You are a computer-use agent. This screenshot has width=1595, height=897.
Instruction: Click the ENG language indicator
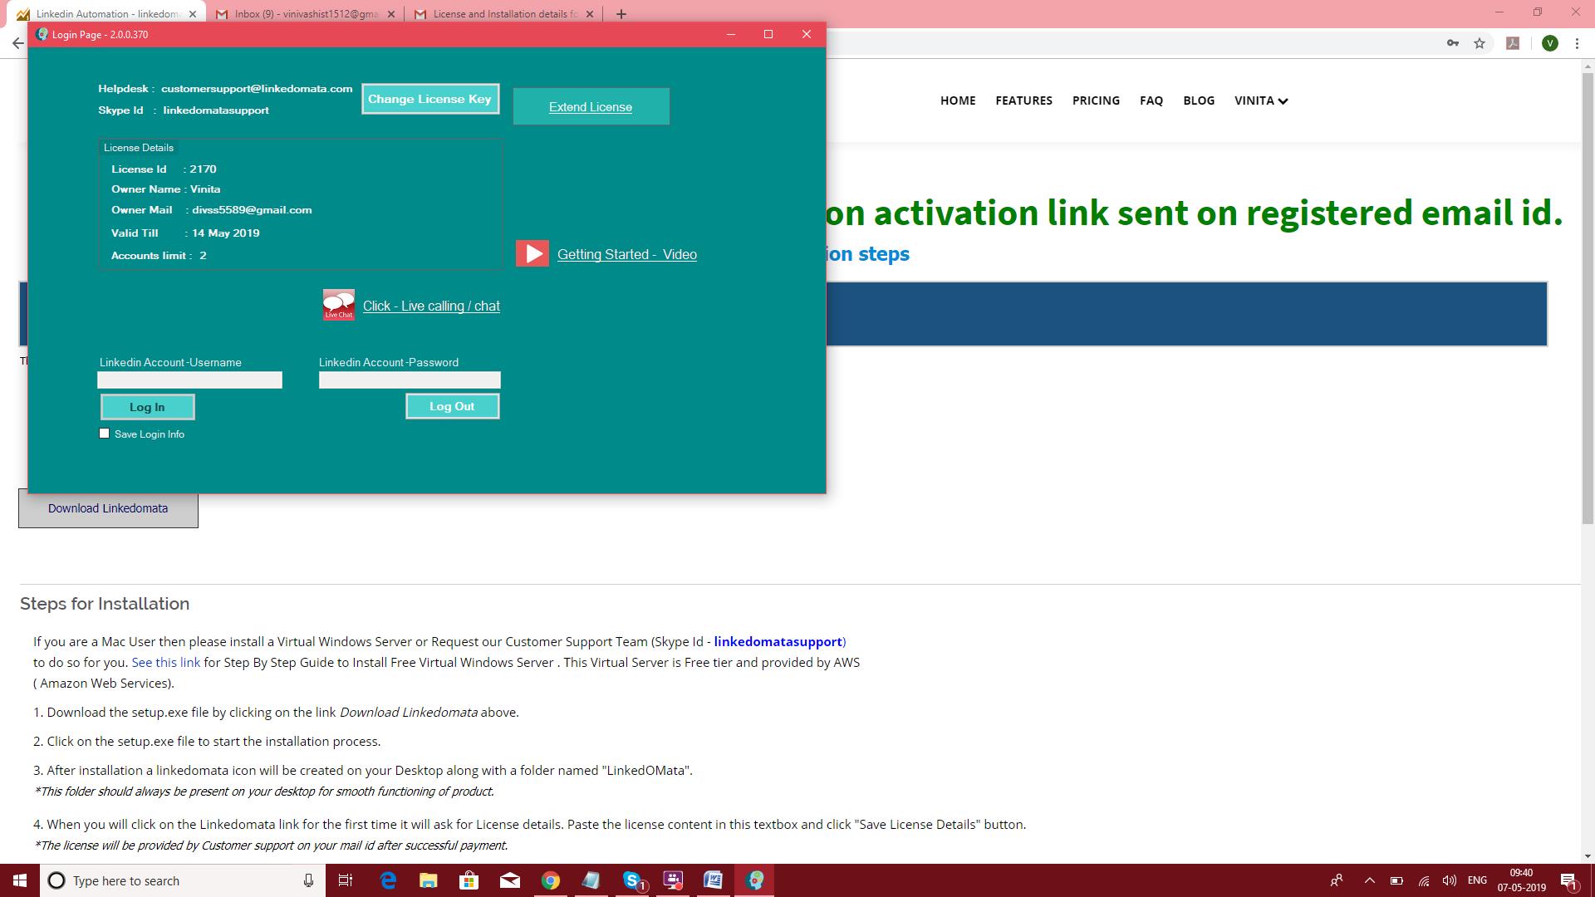coord(1477,880)
